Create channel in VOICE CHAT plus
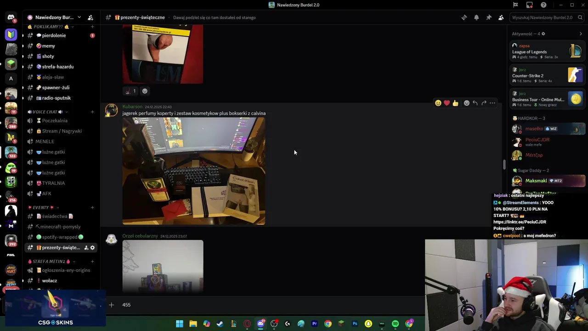Image resolution: width=588 pixels, height=331 pixels. click(92, 112)
